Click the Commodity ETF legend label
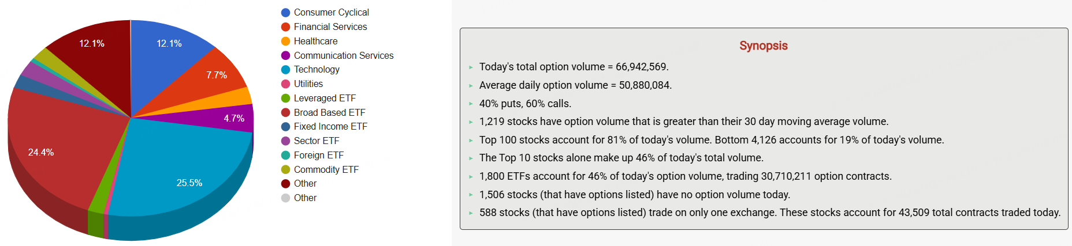 click(x=326, y=169)
